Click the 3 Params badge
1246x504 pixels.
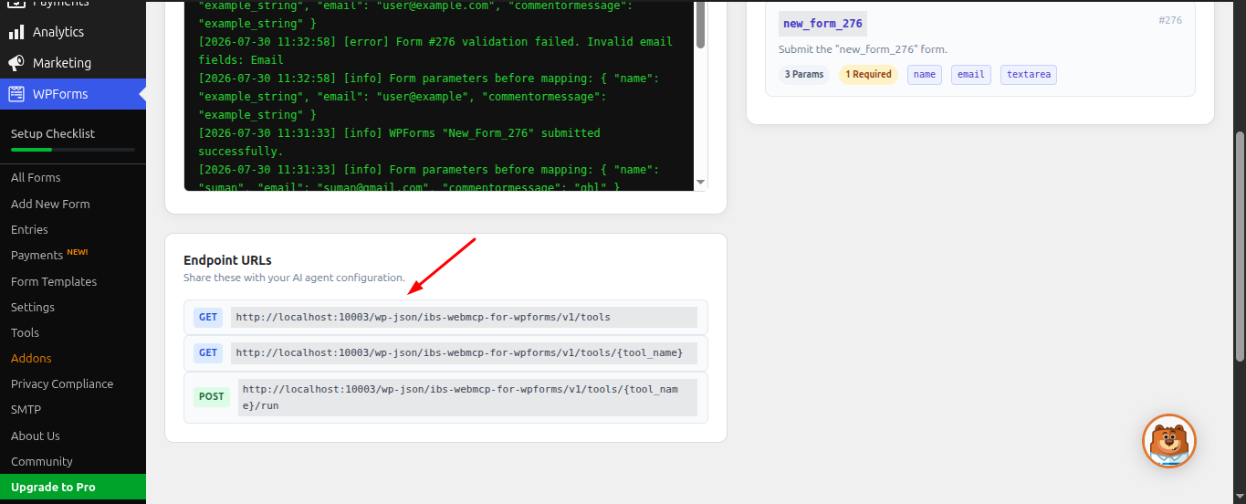(804, 75)
